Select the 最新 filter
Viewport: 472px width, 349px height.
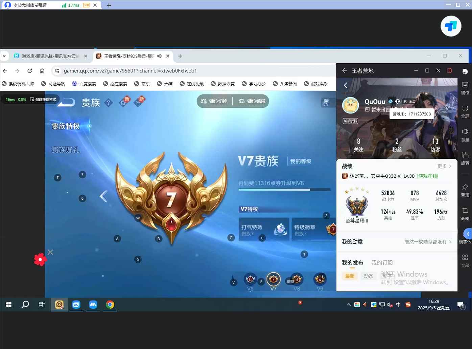pos(350,276)
